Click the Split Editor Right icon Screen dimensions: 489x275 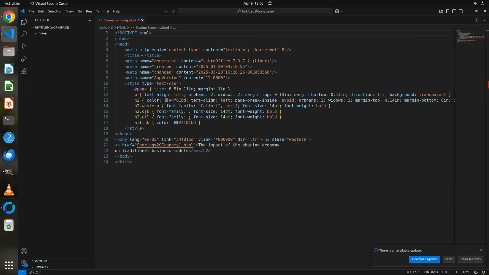click(x=477, y=20)
